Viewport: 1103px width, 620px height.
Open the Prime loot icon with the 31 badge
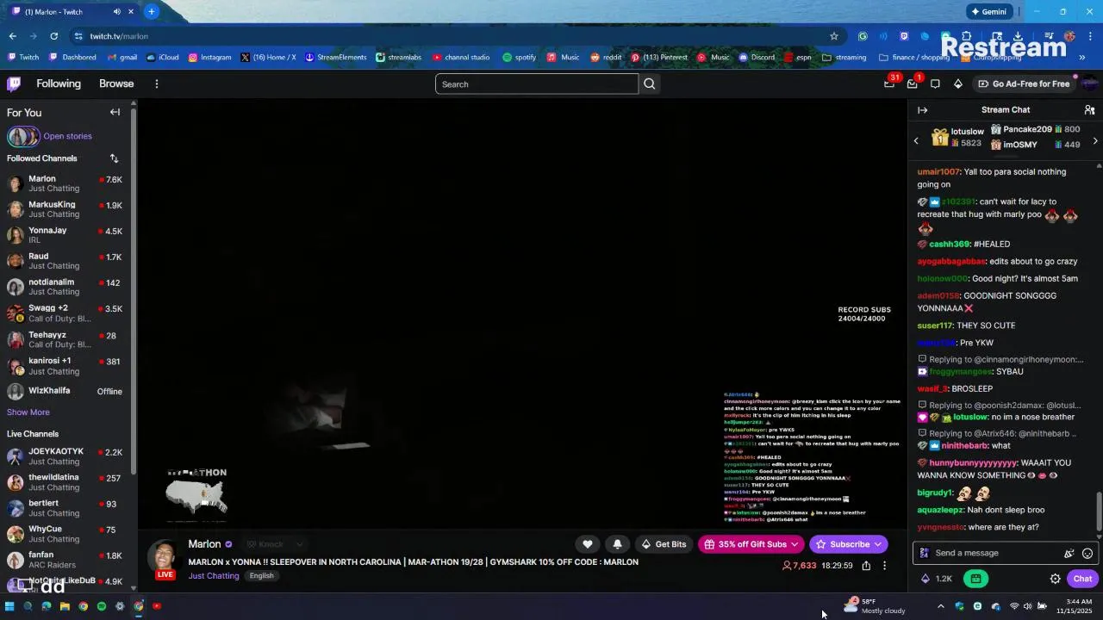tap(889, 84)
